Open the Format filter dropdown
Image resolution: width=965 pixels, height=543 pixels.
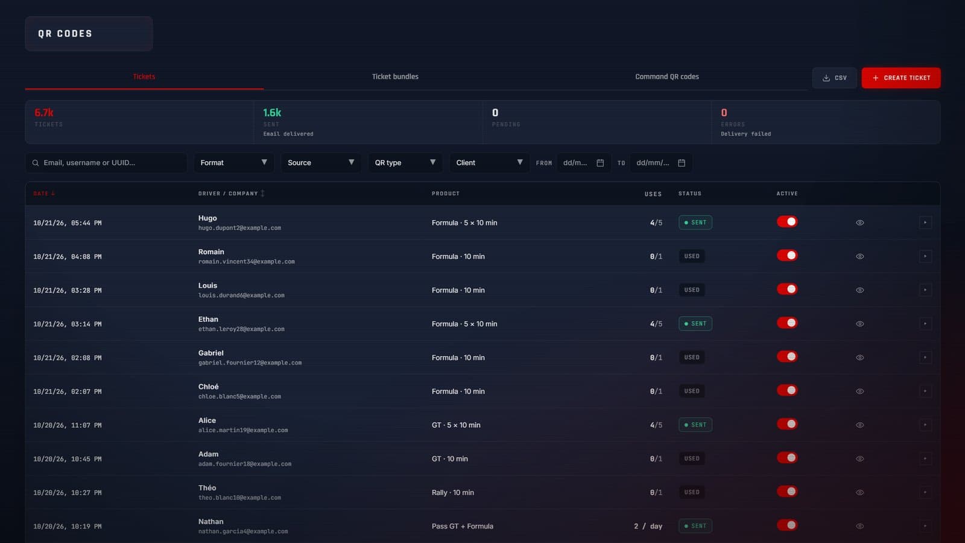point(234,163)
